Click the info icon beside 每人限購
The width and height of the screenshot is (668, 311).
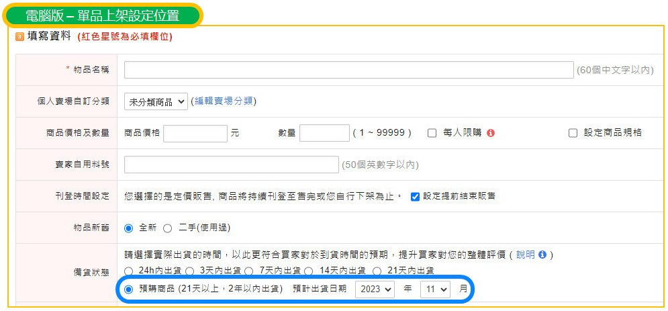pyautogui.click(x=491, y=133)
